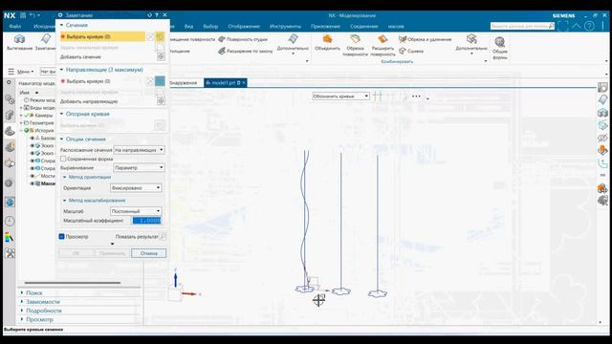
Task: Click the Сшивка (Sew) tool
Action: click(411, 51)
